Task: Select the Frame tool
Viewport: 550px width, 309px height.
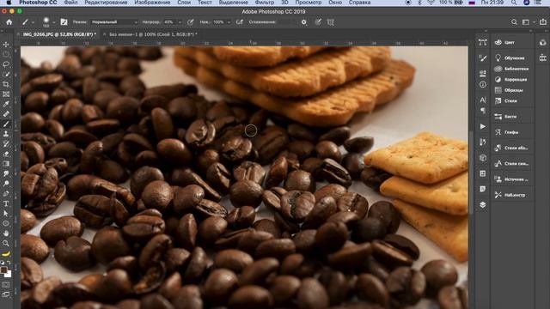Action: click(6, 94)
